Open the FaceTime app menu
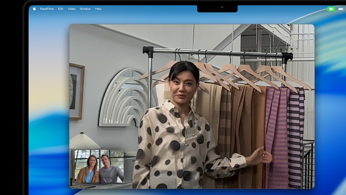 [47, 9]
